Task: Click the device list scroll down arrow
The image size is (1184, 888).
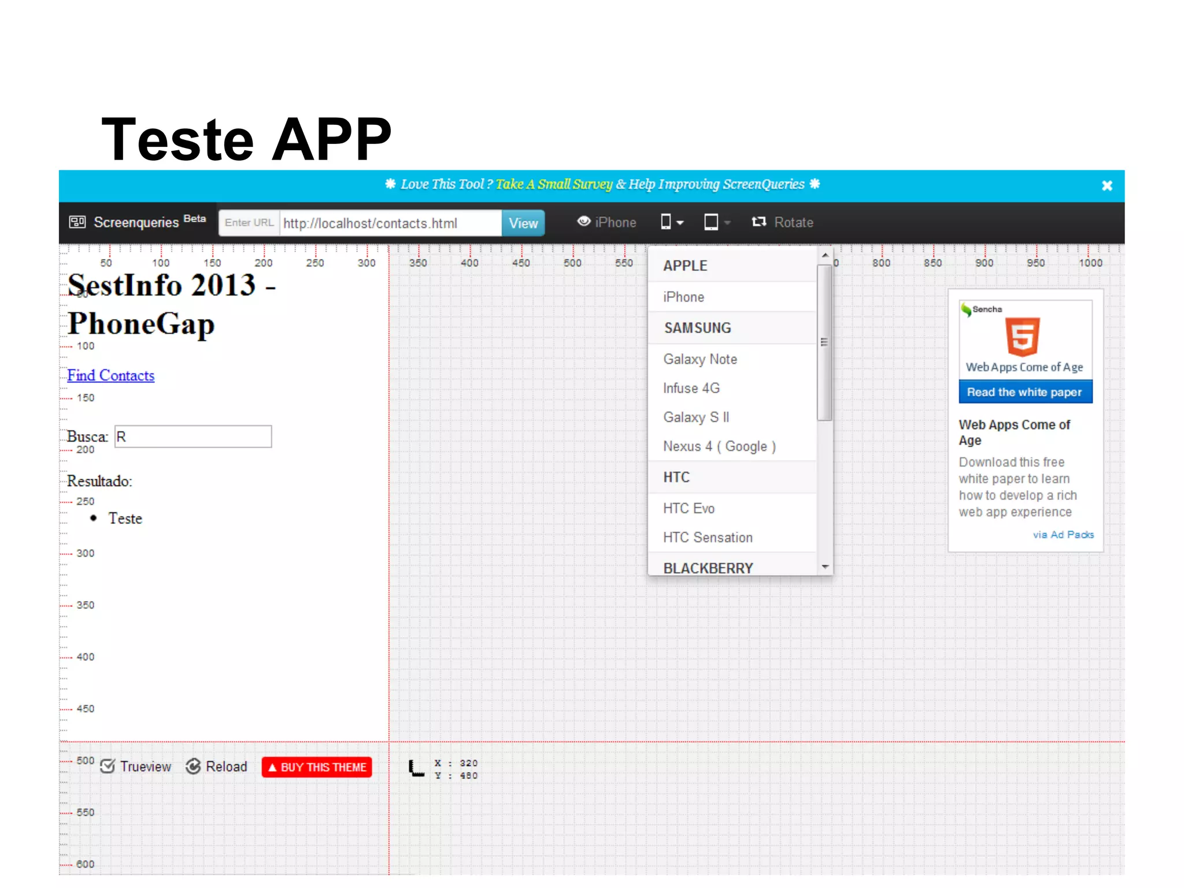Action: 825,567
